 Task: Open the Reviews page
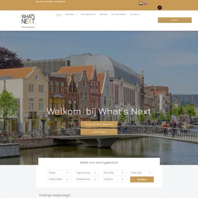[x=103, y=14]
